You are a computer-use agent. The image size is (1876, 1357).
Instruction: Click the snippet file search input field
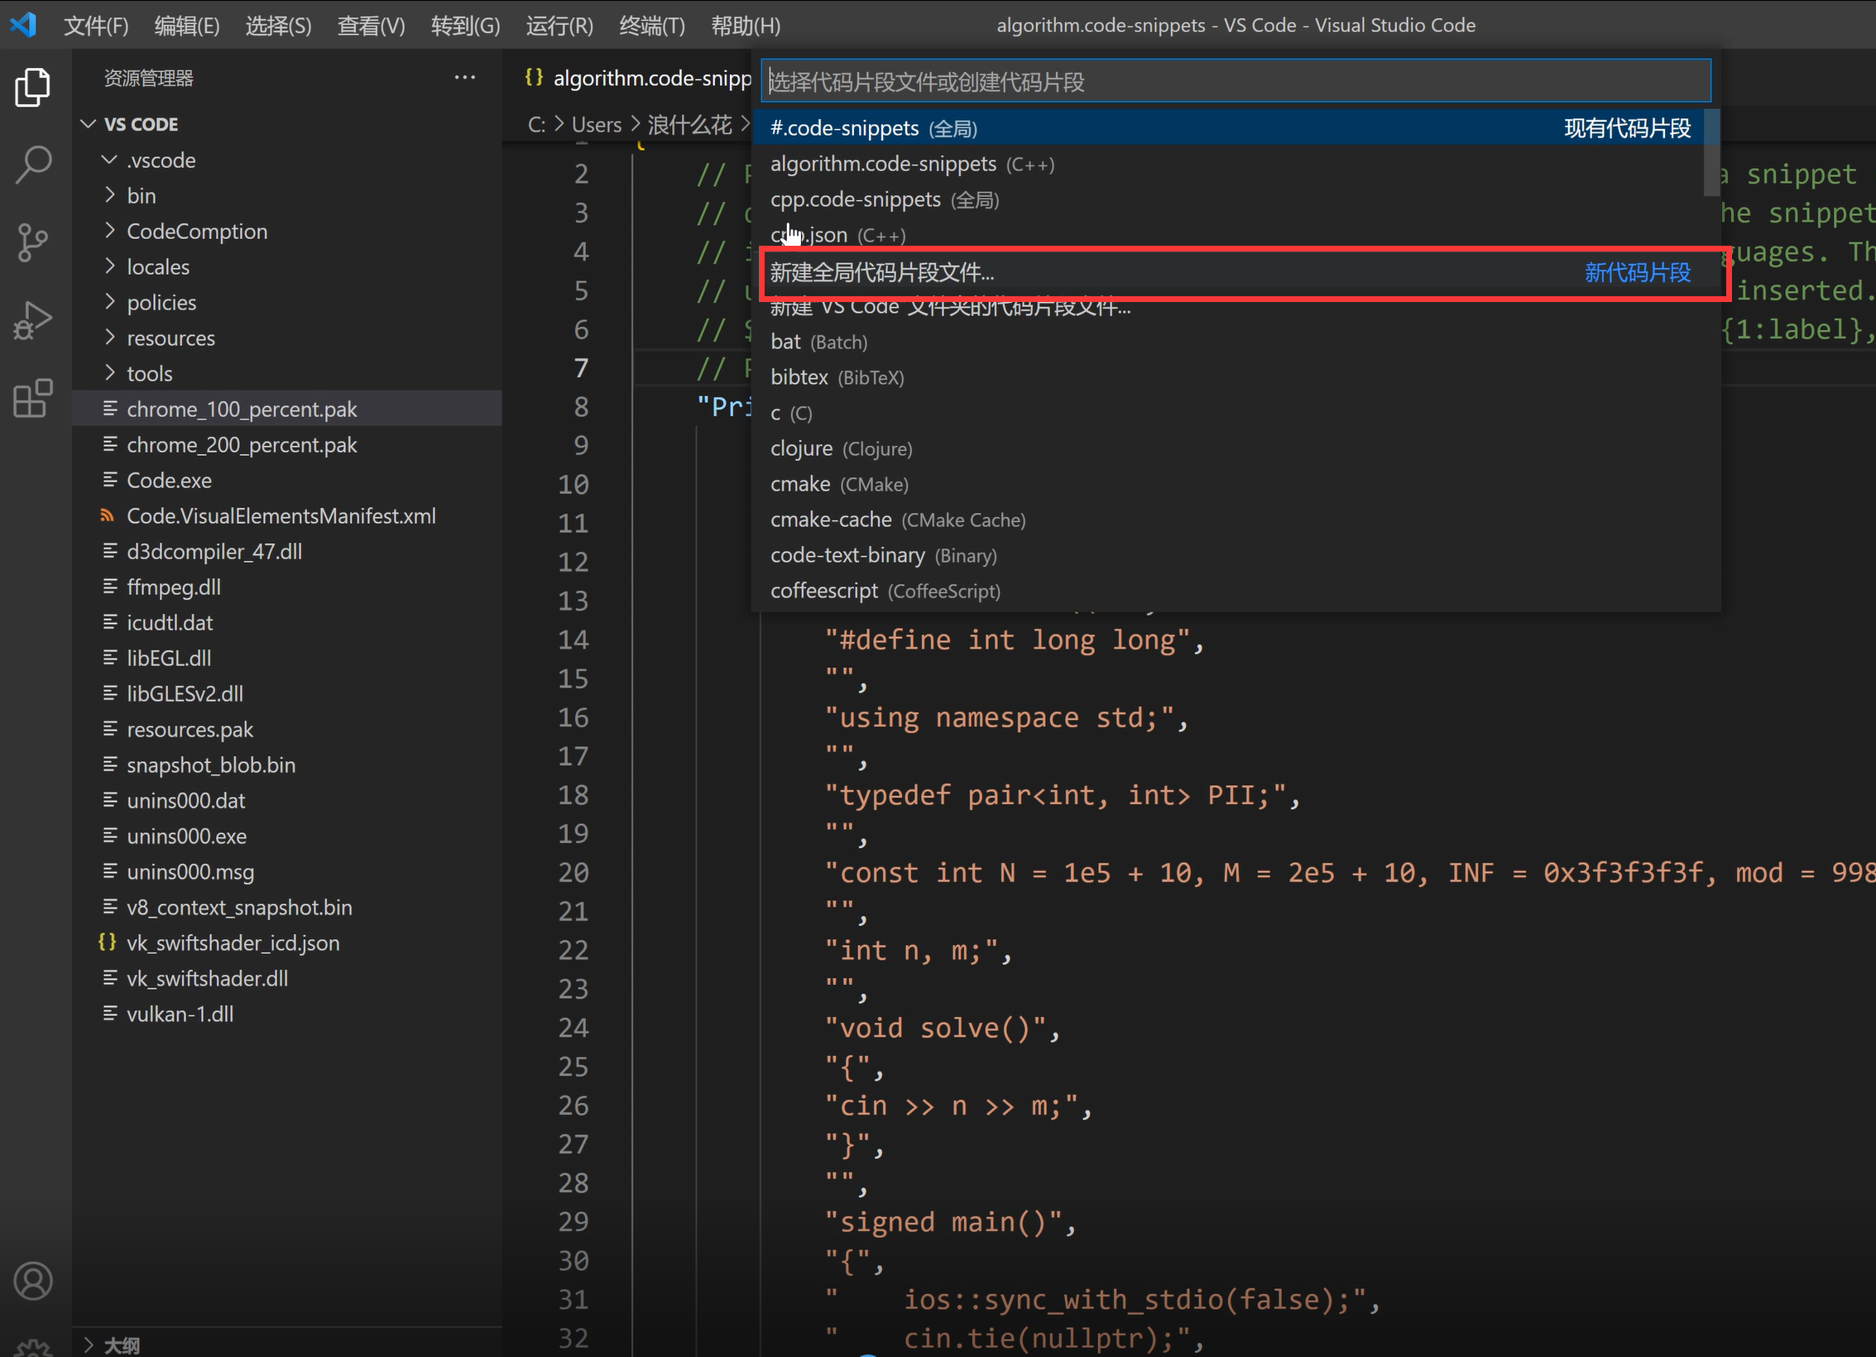pos(1235,81)
